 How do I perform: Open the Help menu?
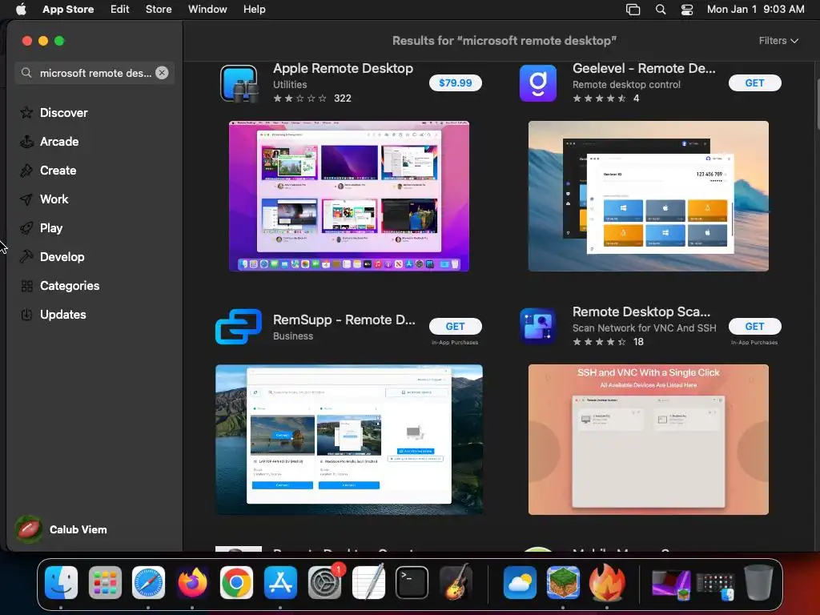(254, 10)
